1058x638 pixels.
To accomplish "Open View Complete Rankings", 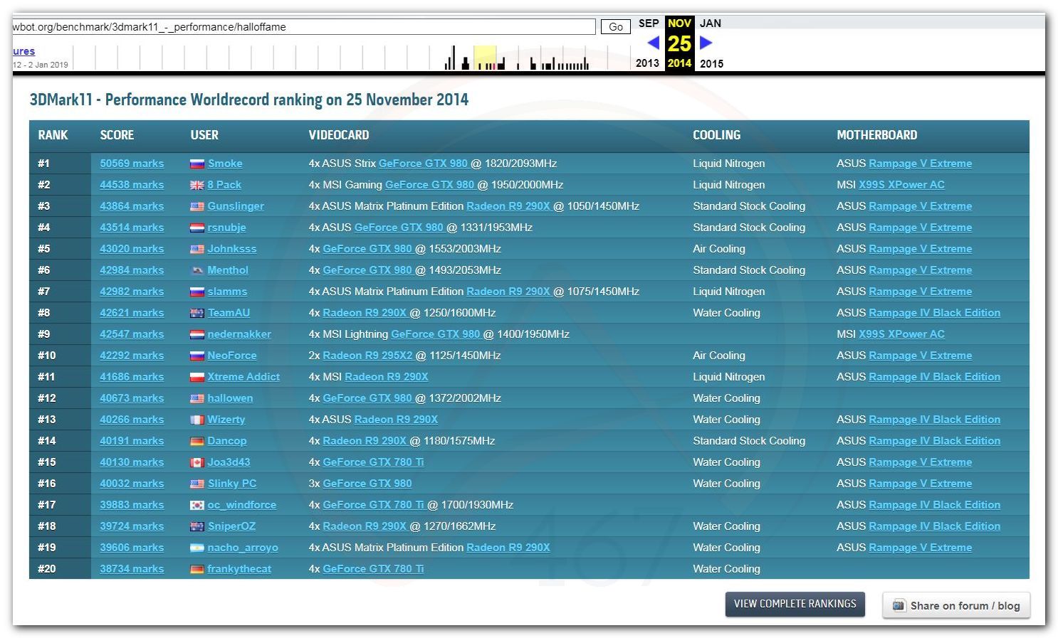I will point(795,604).
